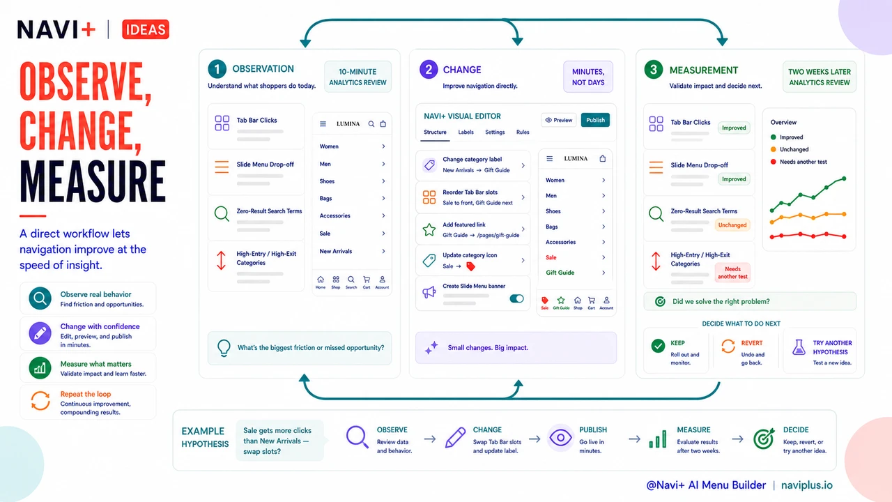Click the lightbulb icon beside biggest friction question
This screenshot has width=892, height=502.
point(224,347)
